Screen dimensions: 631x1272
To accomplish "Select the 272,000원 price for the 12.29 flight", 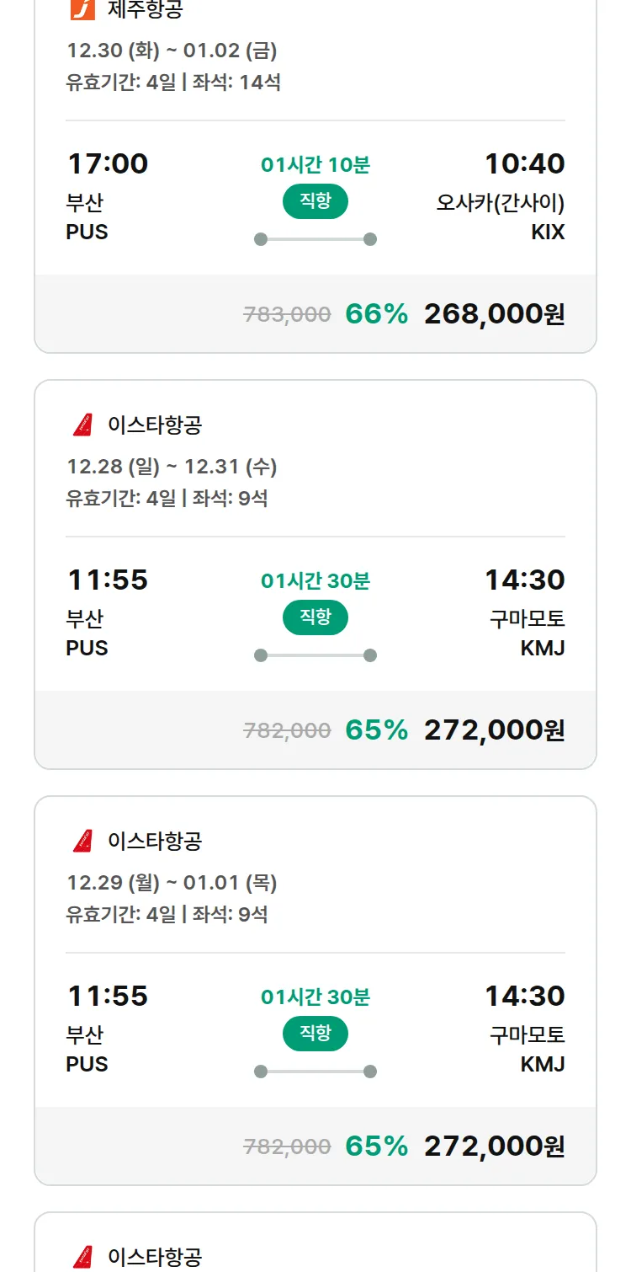I will (x=494, y=1146).
